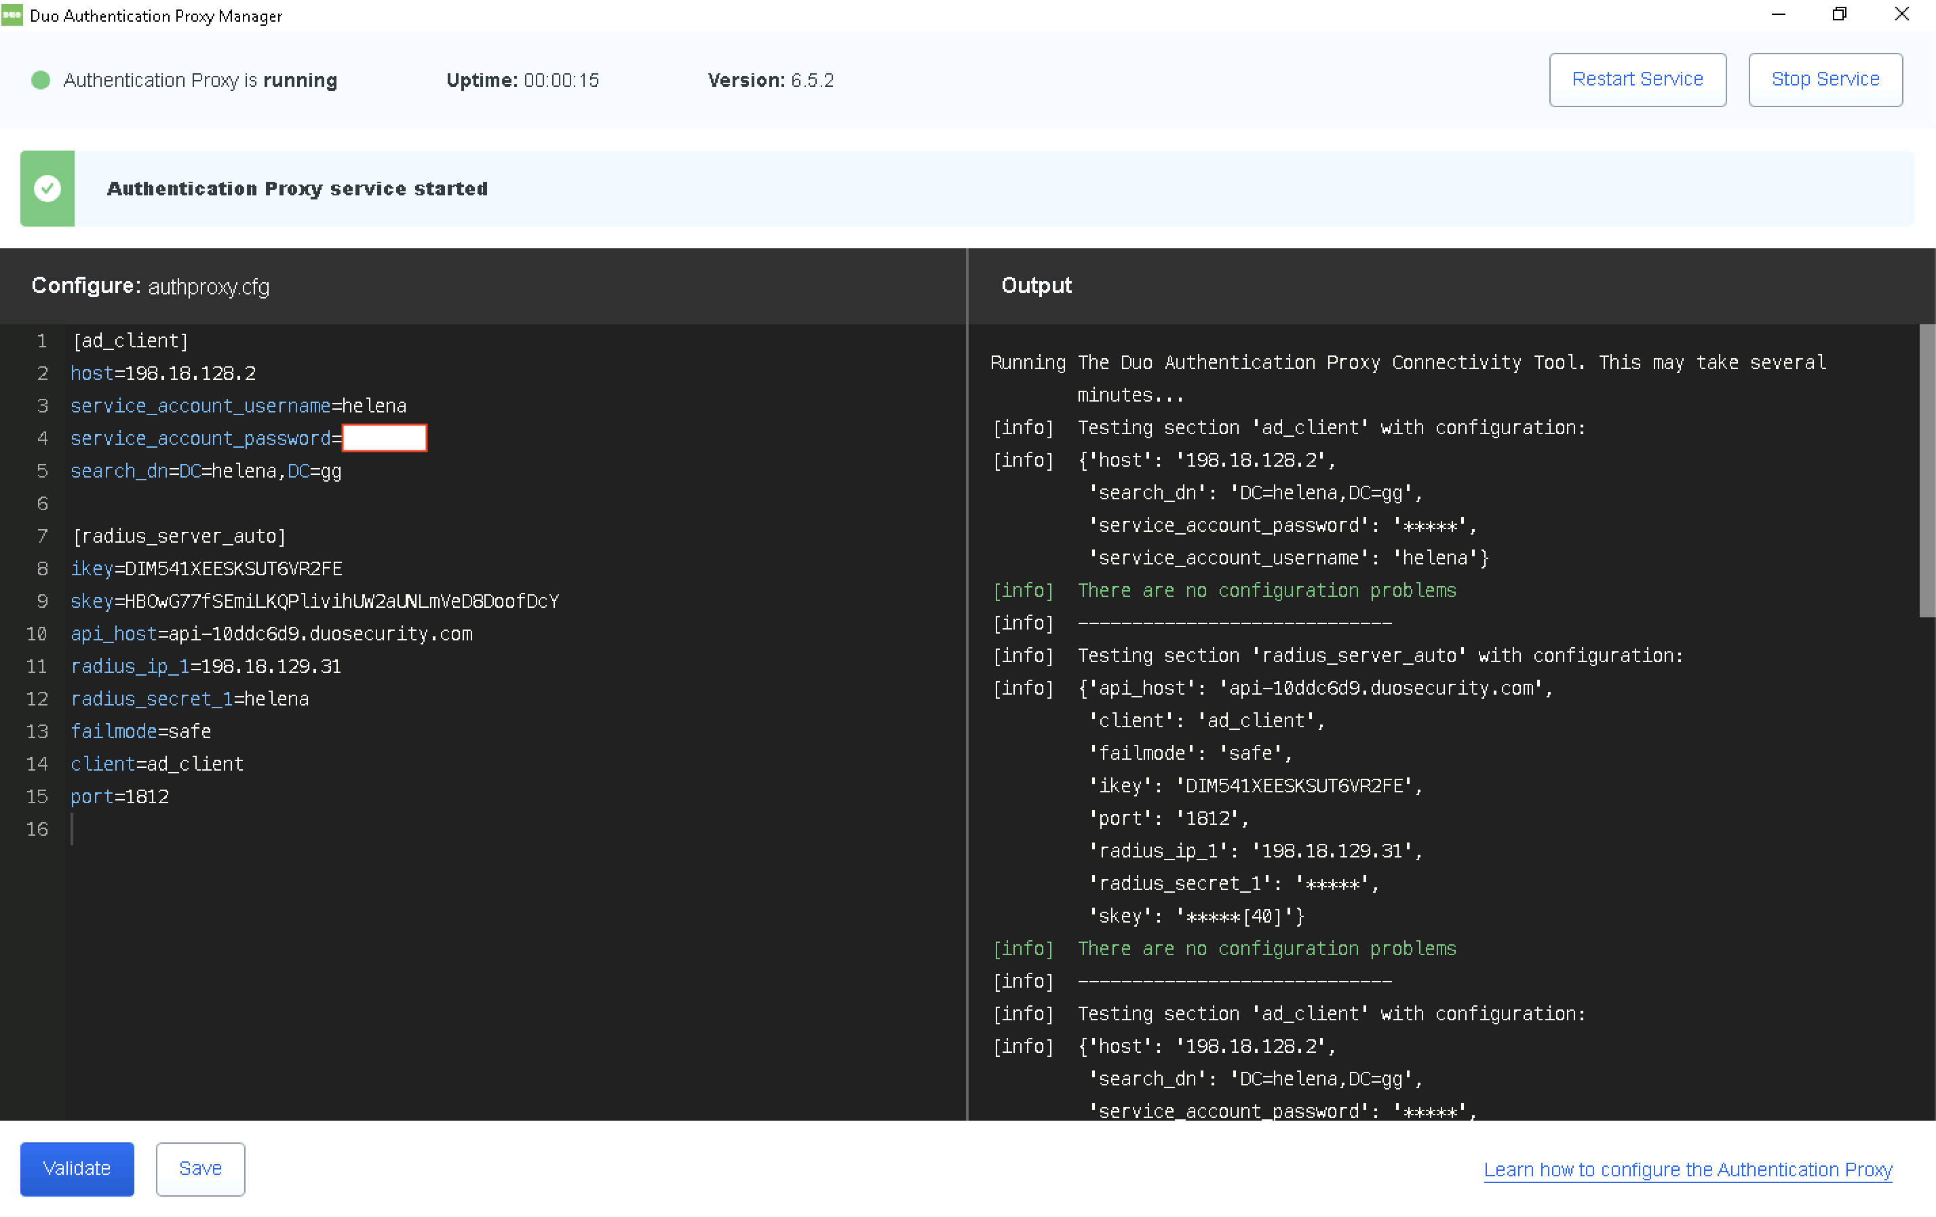Click the blue Validate button
The height and width of the screenshot is (1217, 1936).
(x=77, y=1168)
